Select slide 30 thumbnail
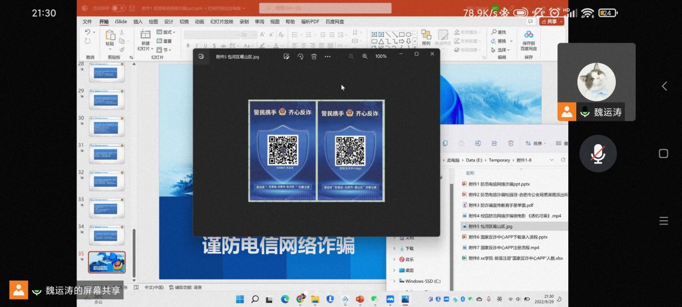Screen dimensions: 682x307 coord(107,126)
